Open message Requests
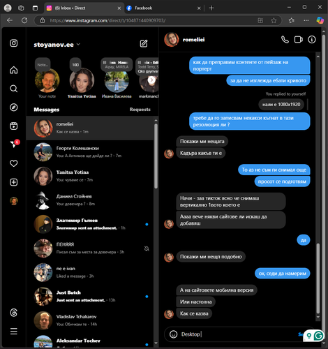 tap(140, 110)
